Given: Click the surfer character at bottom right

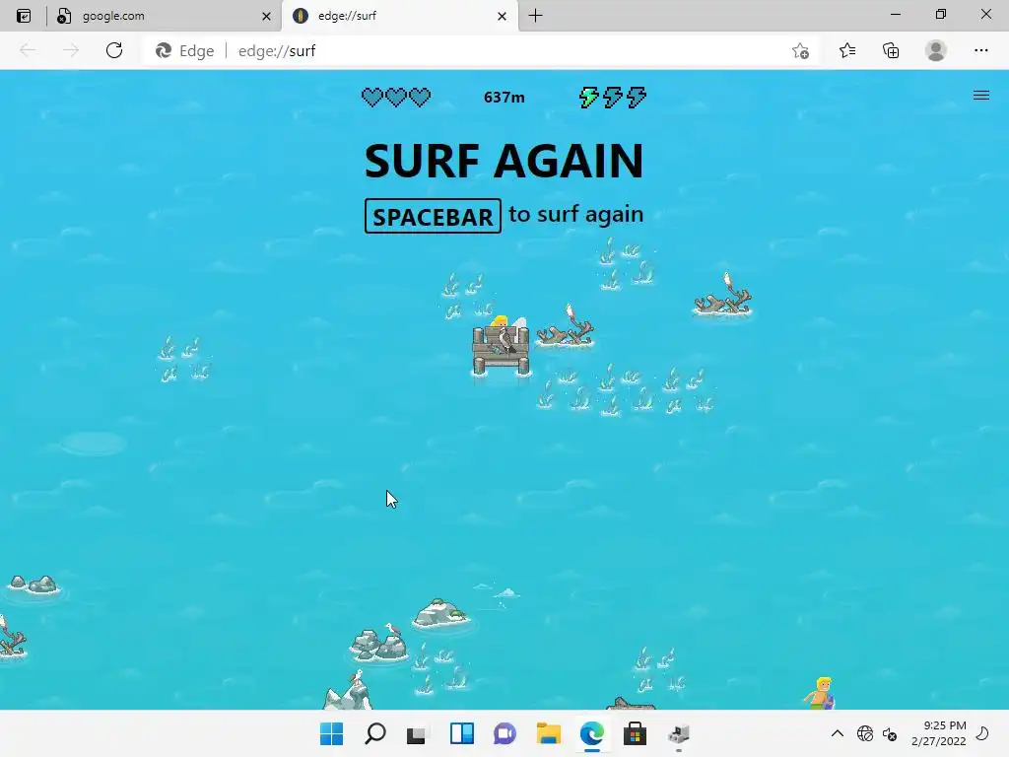Looking at the screenshot, I should [x=820, y=693].
